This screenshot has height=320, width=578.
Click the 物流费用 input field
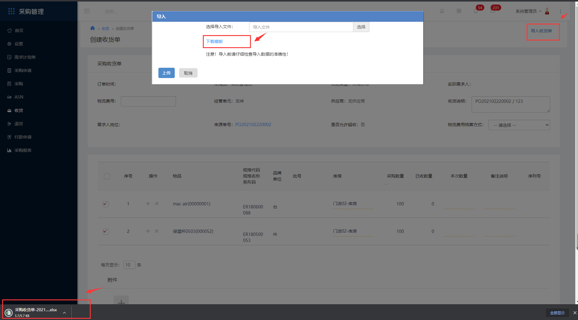point(148,101)
